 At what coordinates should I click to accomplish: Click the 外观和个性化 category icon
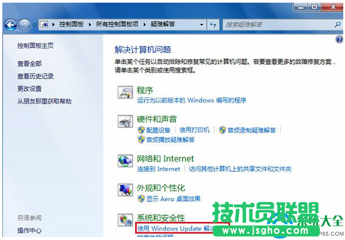[x=125, y=190]
